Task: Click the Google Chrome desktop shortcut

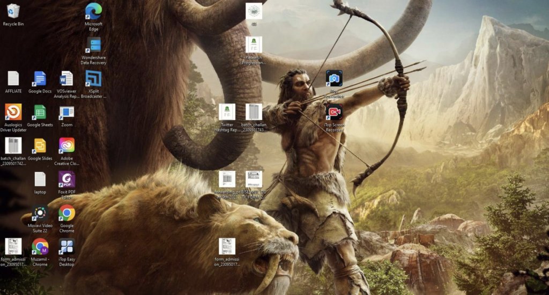Action: click(x=66, y=219)
